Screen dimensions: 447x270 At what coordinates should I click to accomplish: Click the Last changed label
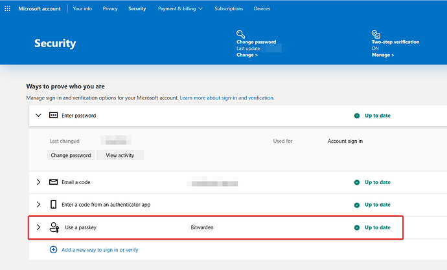coord(64,141)
